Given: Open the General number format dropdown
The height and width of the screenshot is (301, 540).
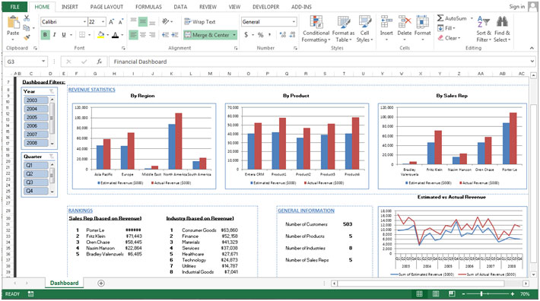Looking at the screenshot, I should (x=294, y=22).
